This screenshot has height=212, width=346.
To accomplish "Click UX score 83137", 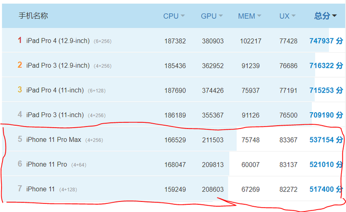I will pyautogui.click(x=288, y=165).
